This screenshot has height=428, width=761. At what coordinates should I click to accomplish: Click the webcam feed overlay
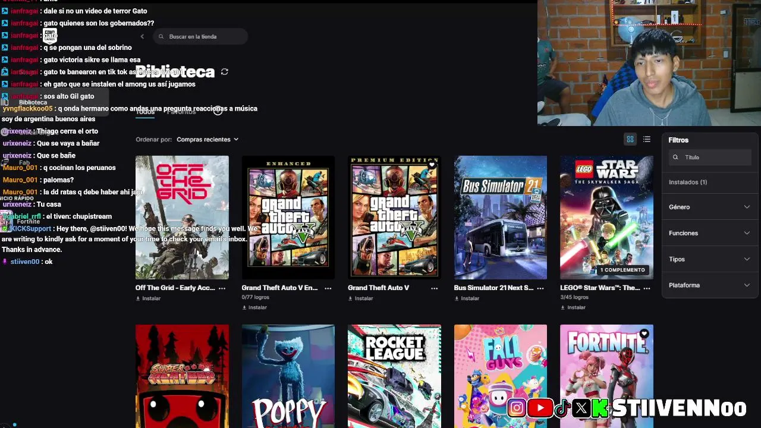[649, 63]
